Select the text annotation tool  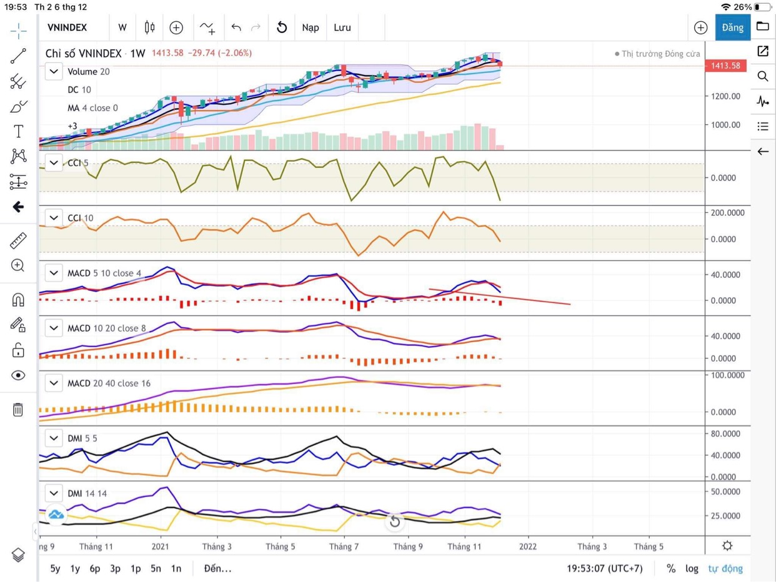18,131
